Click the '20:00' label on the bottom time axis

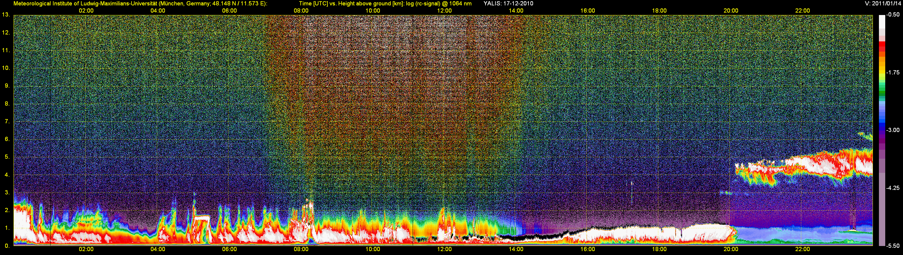[731, 249]
